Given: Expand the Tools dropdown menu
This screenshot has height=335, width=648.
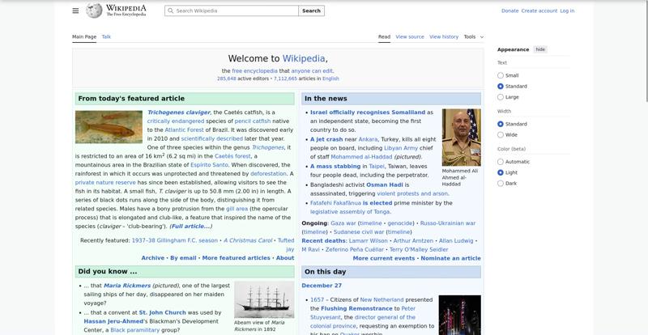Looking at the screenshot, I should (473, 36).
